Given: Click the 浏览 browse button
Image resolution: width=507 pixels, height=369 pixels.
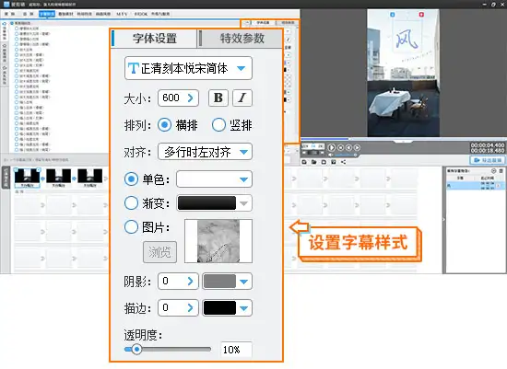Looking at the screenshot, I should coord(160,252).
